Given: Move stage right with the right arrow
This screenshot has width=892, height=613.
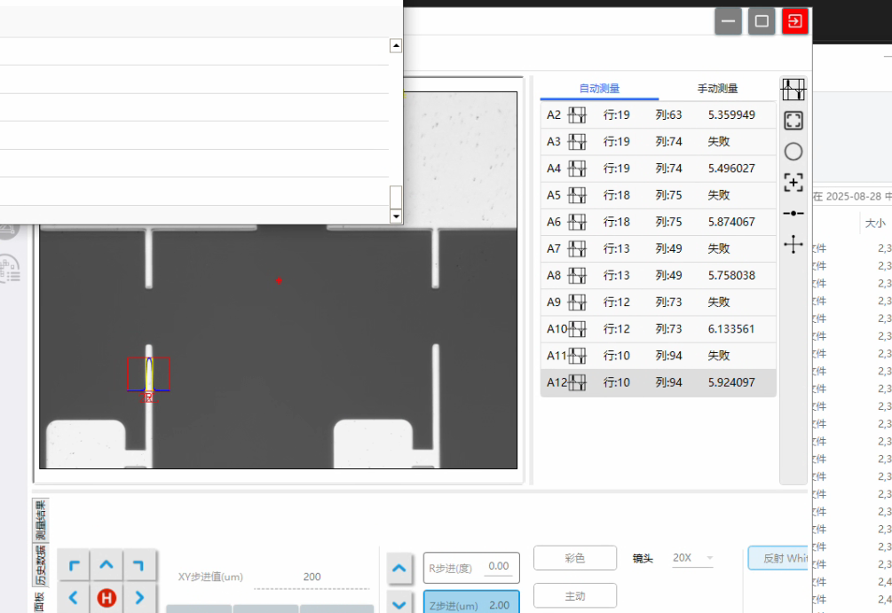Looking at the screenshot, I should (138, 598).
